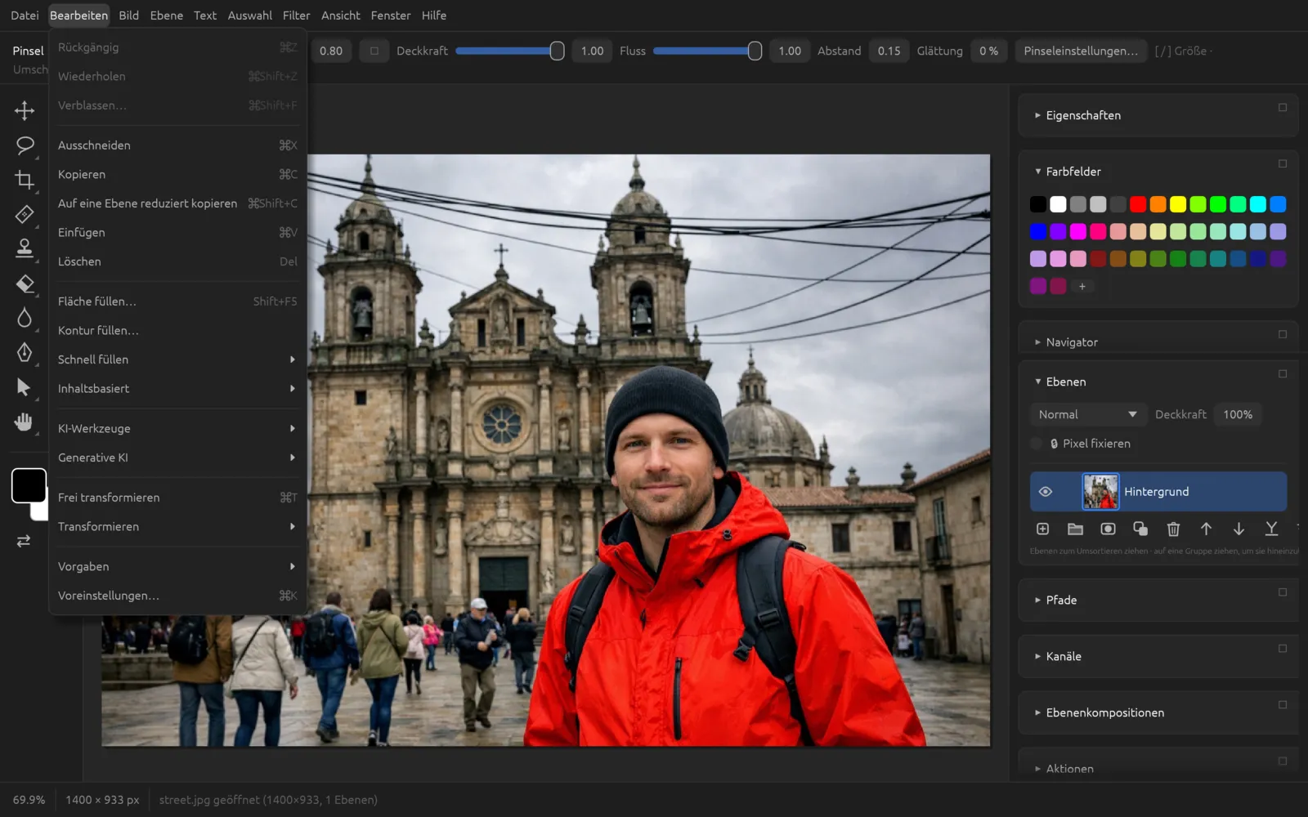Delete layer with the trash icon
Viewport: 1308px width, 817px height.
click(x=1173, y=529)
